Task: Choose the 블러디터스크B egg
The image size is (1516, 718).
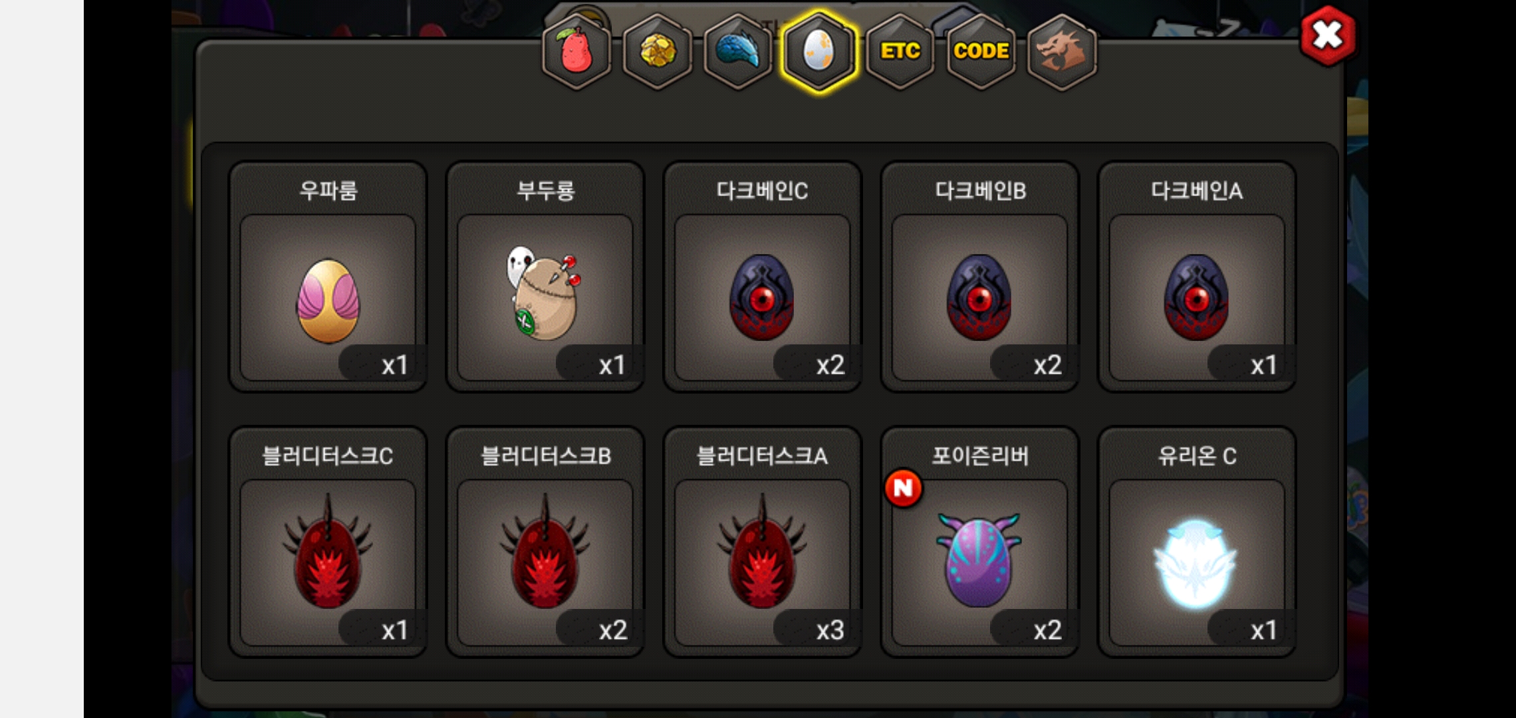Action: click(x=545, y=542)
